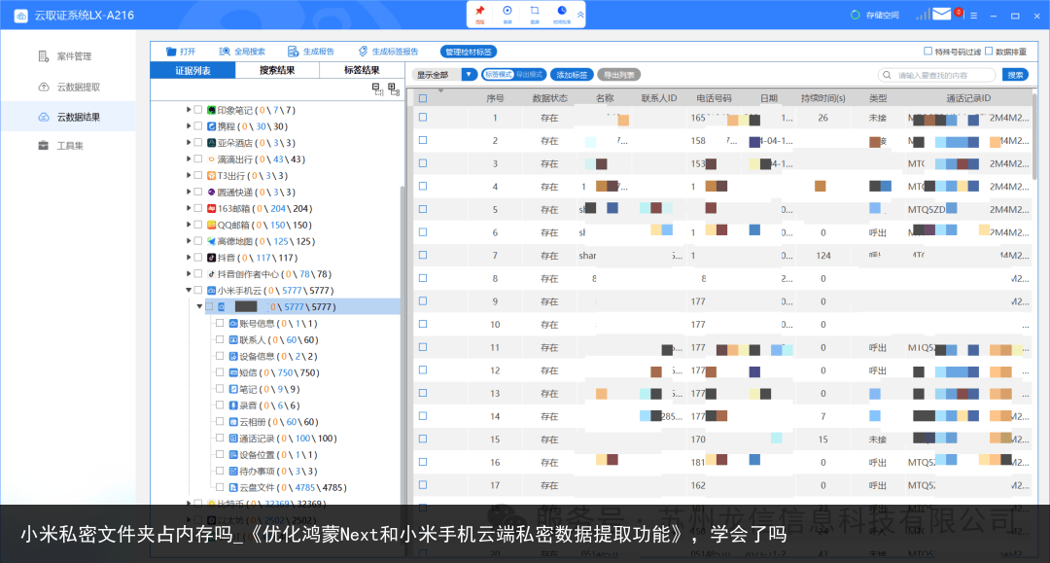Click the signal strength bars icon
This screenshot has height=563, width=1050.
(923, 15)
